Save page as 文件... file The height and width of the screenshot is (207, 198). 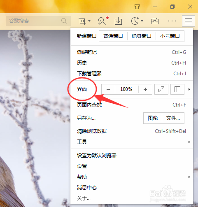pyautogui.click(x=173, y=118)
